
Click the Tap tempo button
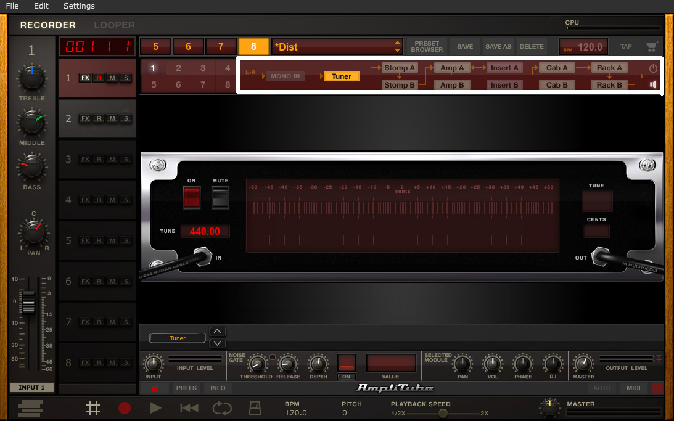(x=626, y=46)
